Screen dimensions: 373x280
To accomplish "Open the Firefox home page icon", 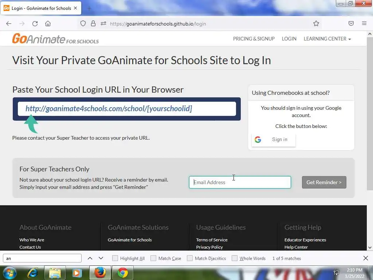I will pos(48,24).
